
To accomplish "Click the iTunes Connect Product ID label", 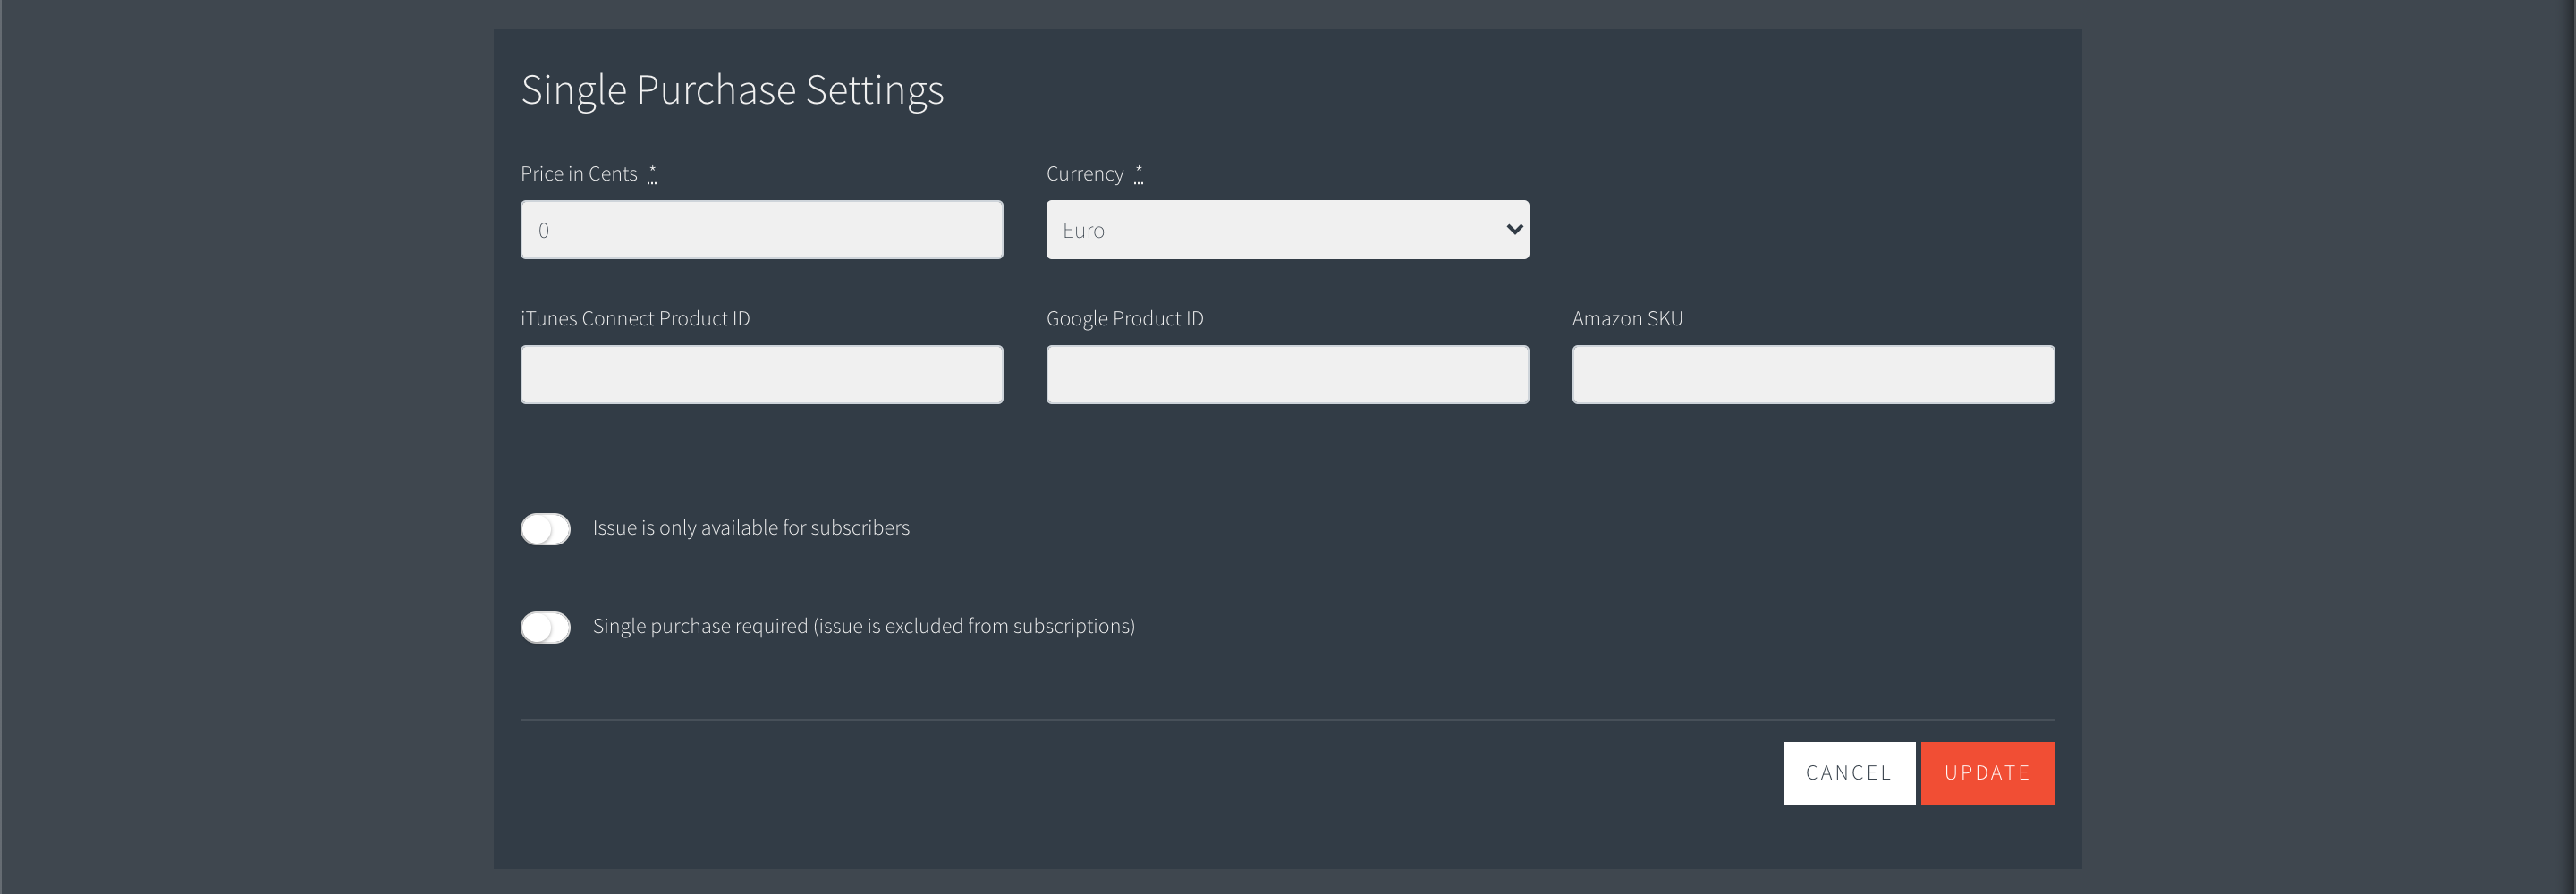I will tap(635, 319).
